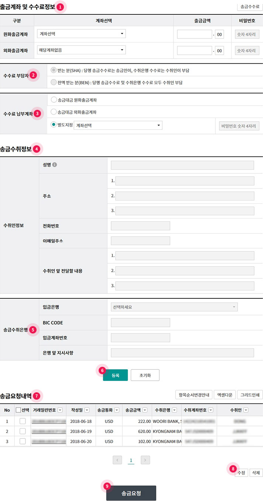Click page number 1 in pagination

pyautogui.click(x=131, y=460)
